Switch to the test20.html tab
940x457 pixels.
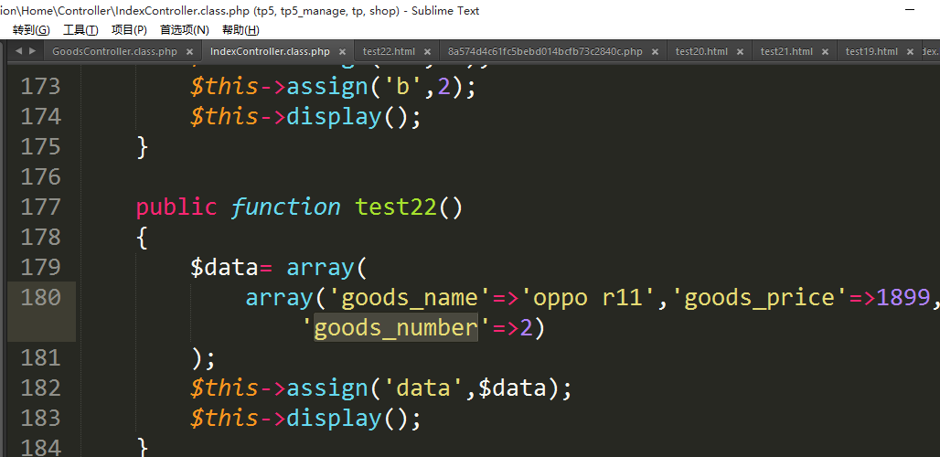[x=701, y=52]
